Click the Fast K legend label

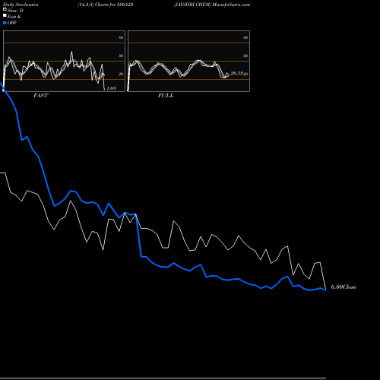(x=14, y=17)
